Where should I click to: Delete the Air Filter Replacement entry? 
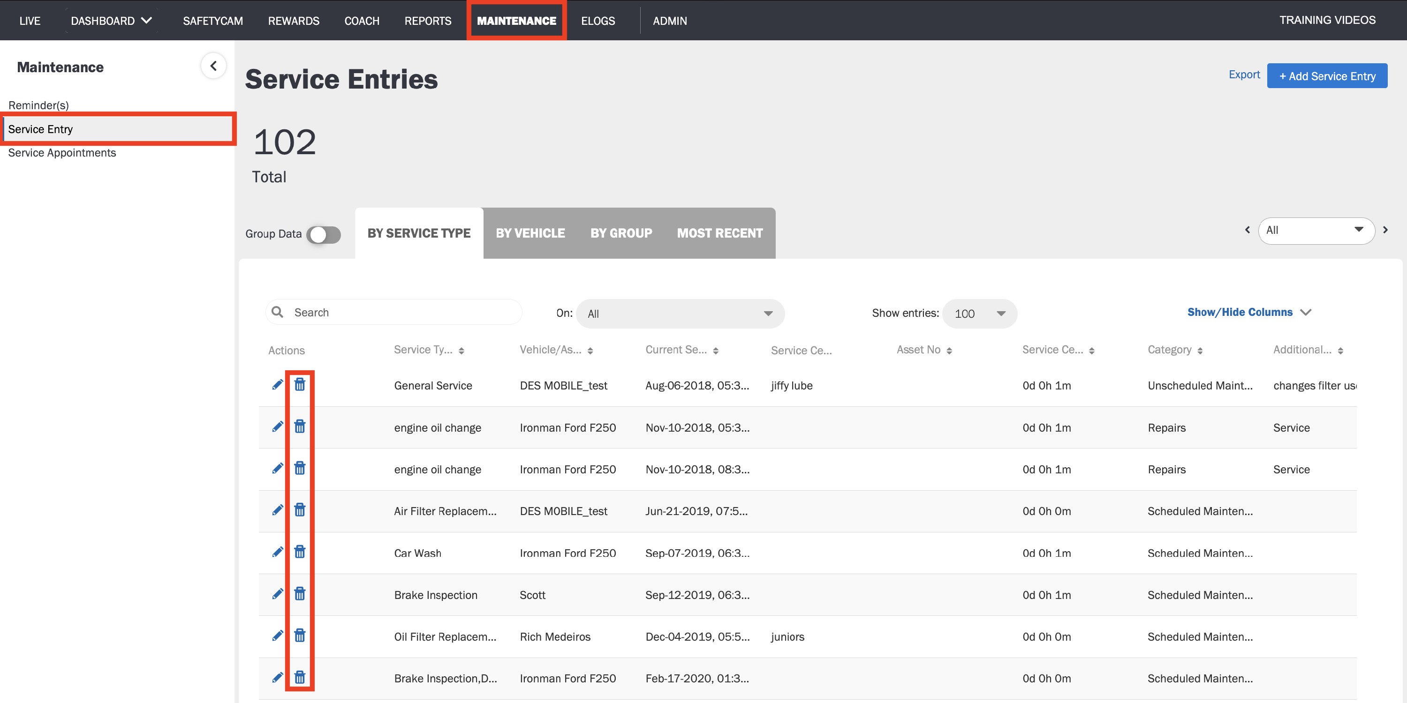click(300, 510)
